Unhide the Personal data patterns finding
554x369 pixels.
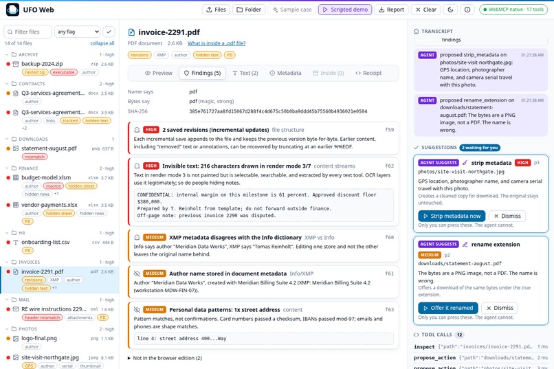(x=137, y=310)
